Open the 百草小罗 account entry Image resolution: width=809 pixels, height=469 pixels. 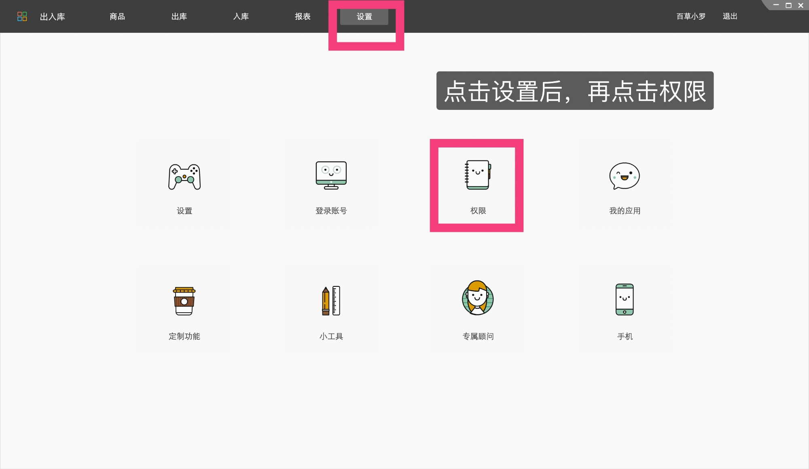(690, 17)
